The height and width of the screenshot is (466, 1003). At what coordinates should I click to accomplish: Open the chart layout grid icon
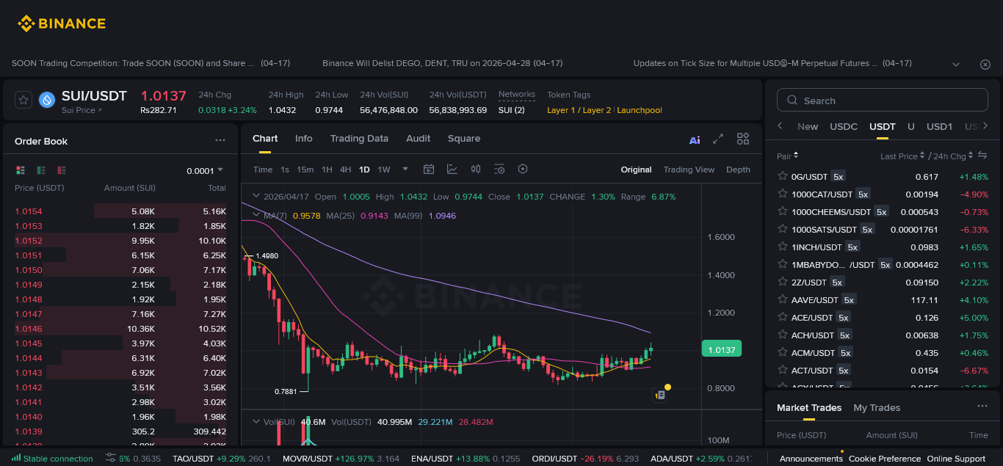tap(743, 139)
